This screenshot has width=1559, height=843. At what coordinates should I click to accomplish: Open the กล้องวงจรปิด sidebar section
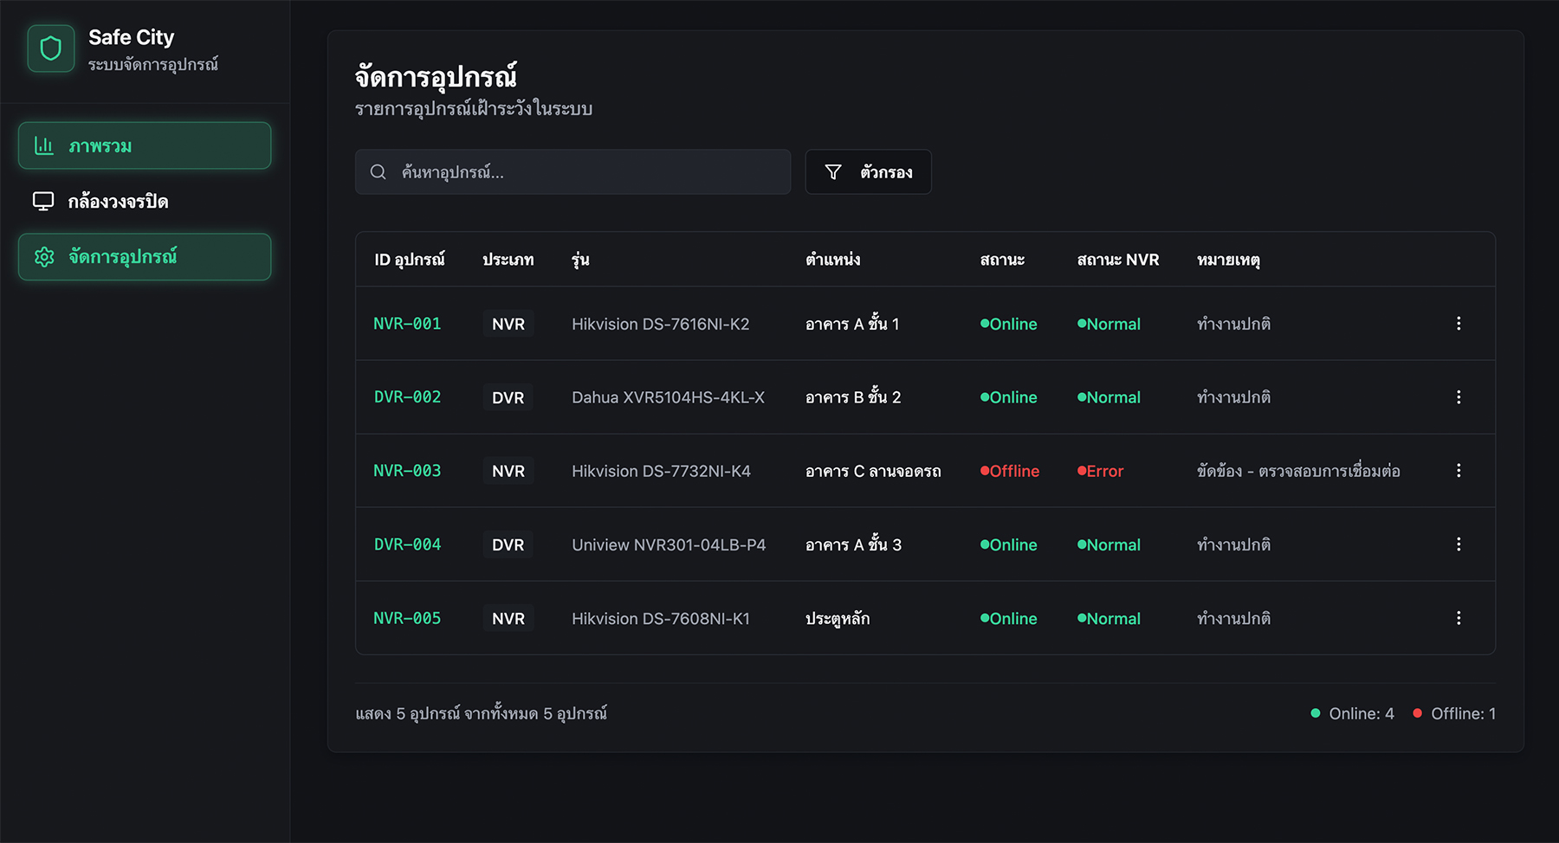tap(118, 202)
